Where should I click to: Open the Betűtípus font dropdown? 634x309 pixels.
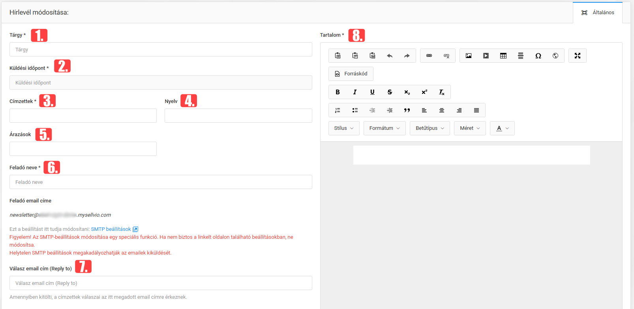[430, 128]
